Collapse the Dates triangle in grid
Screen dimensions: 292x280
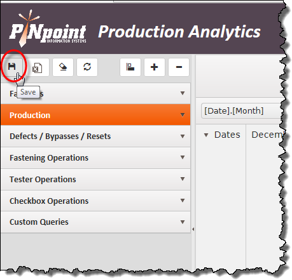206,135
